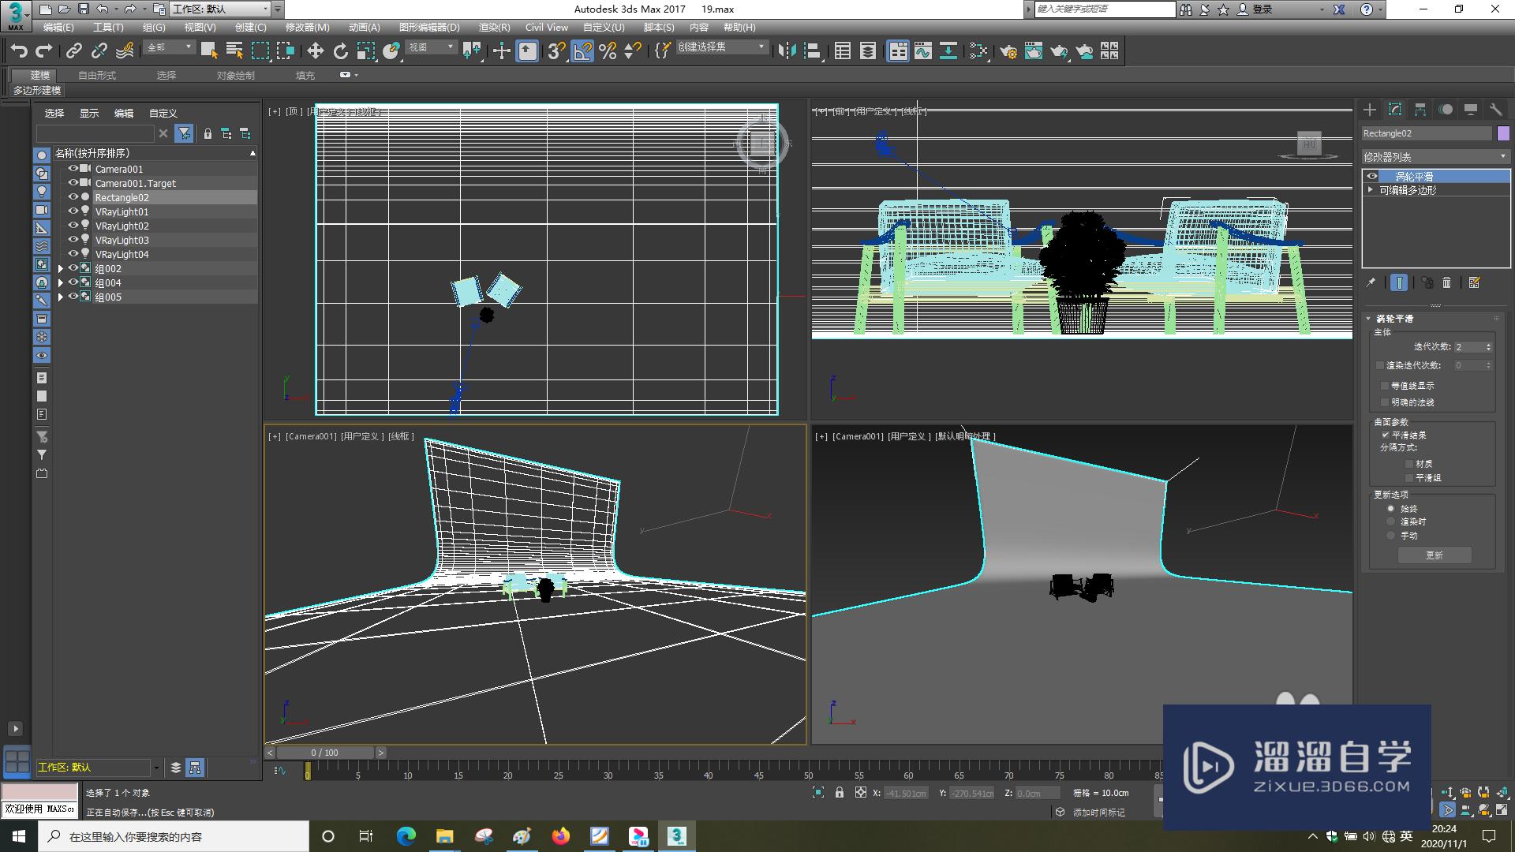
Task: Toggle the Angle Snap icon
Action: [582, 51]
